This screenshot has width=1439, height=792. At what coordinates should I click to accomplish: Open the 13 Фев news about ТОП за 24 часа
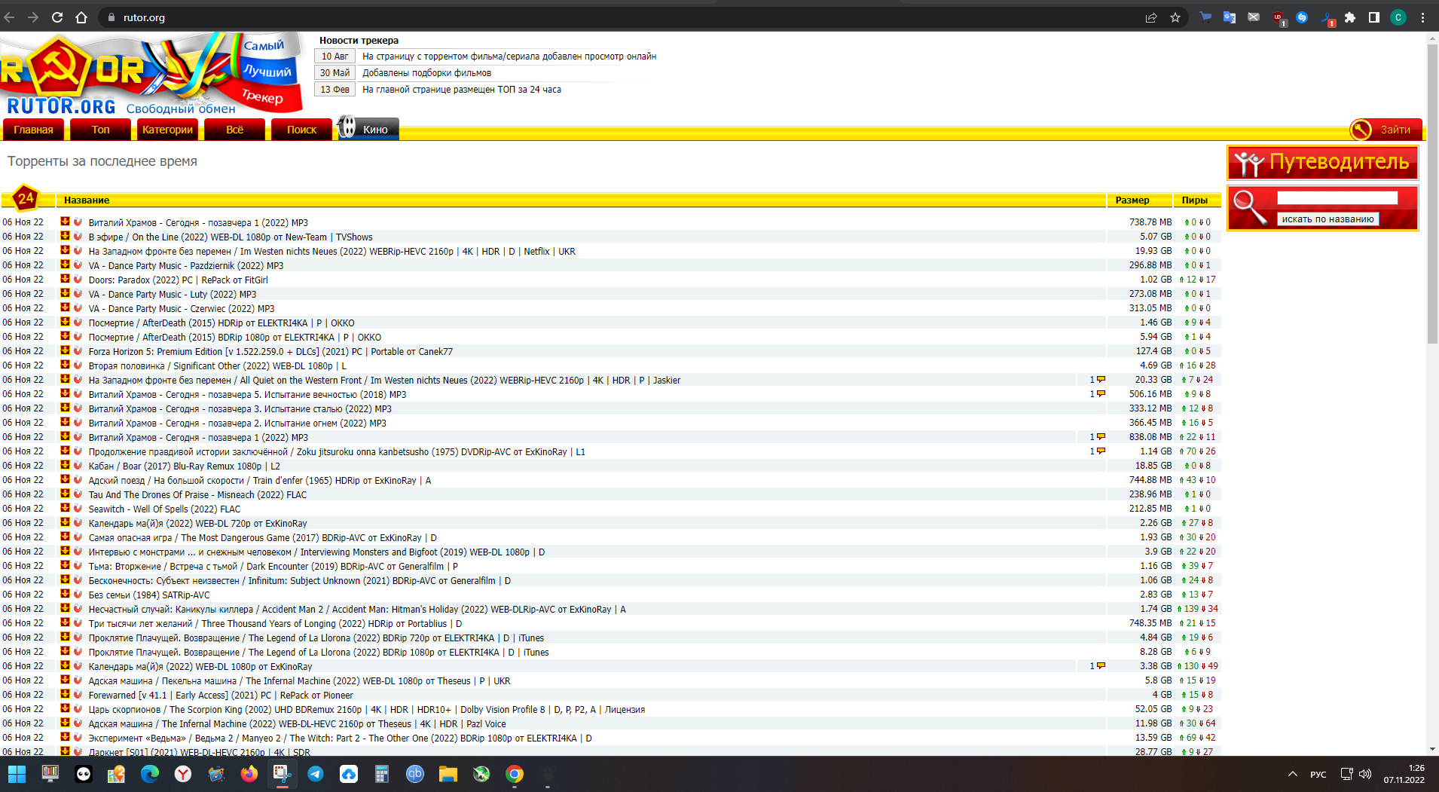tap(462, 90)
